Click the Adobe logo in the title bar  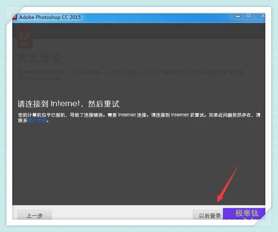pyautogui.click(x=14, y=17)
